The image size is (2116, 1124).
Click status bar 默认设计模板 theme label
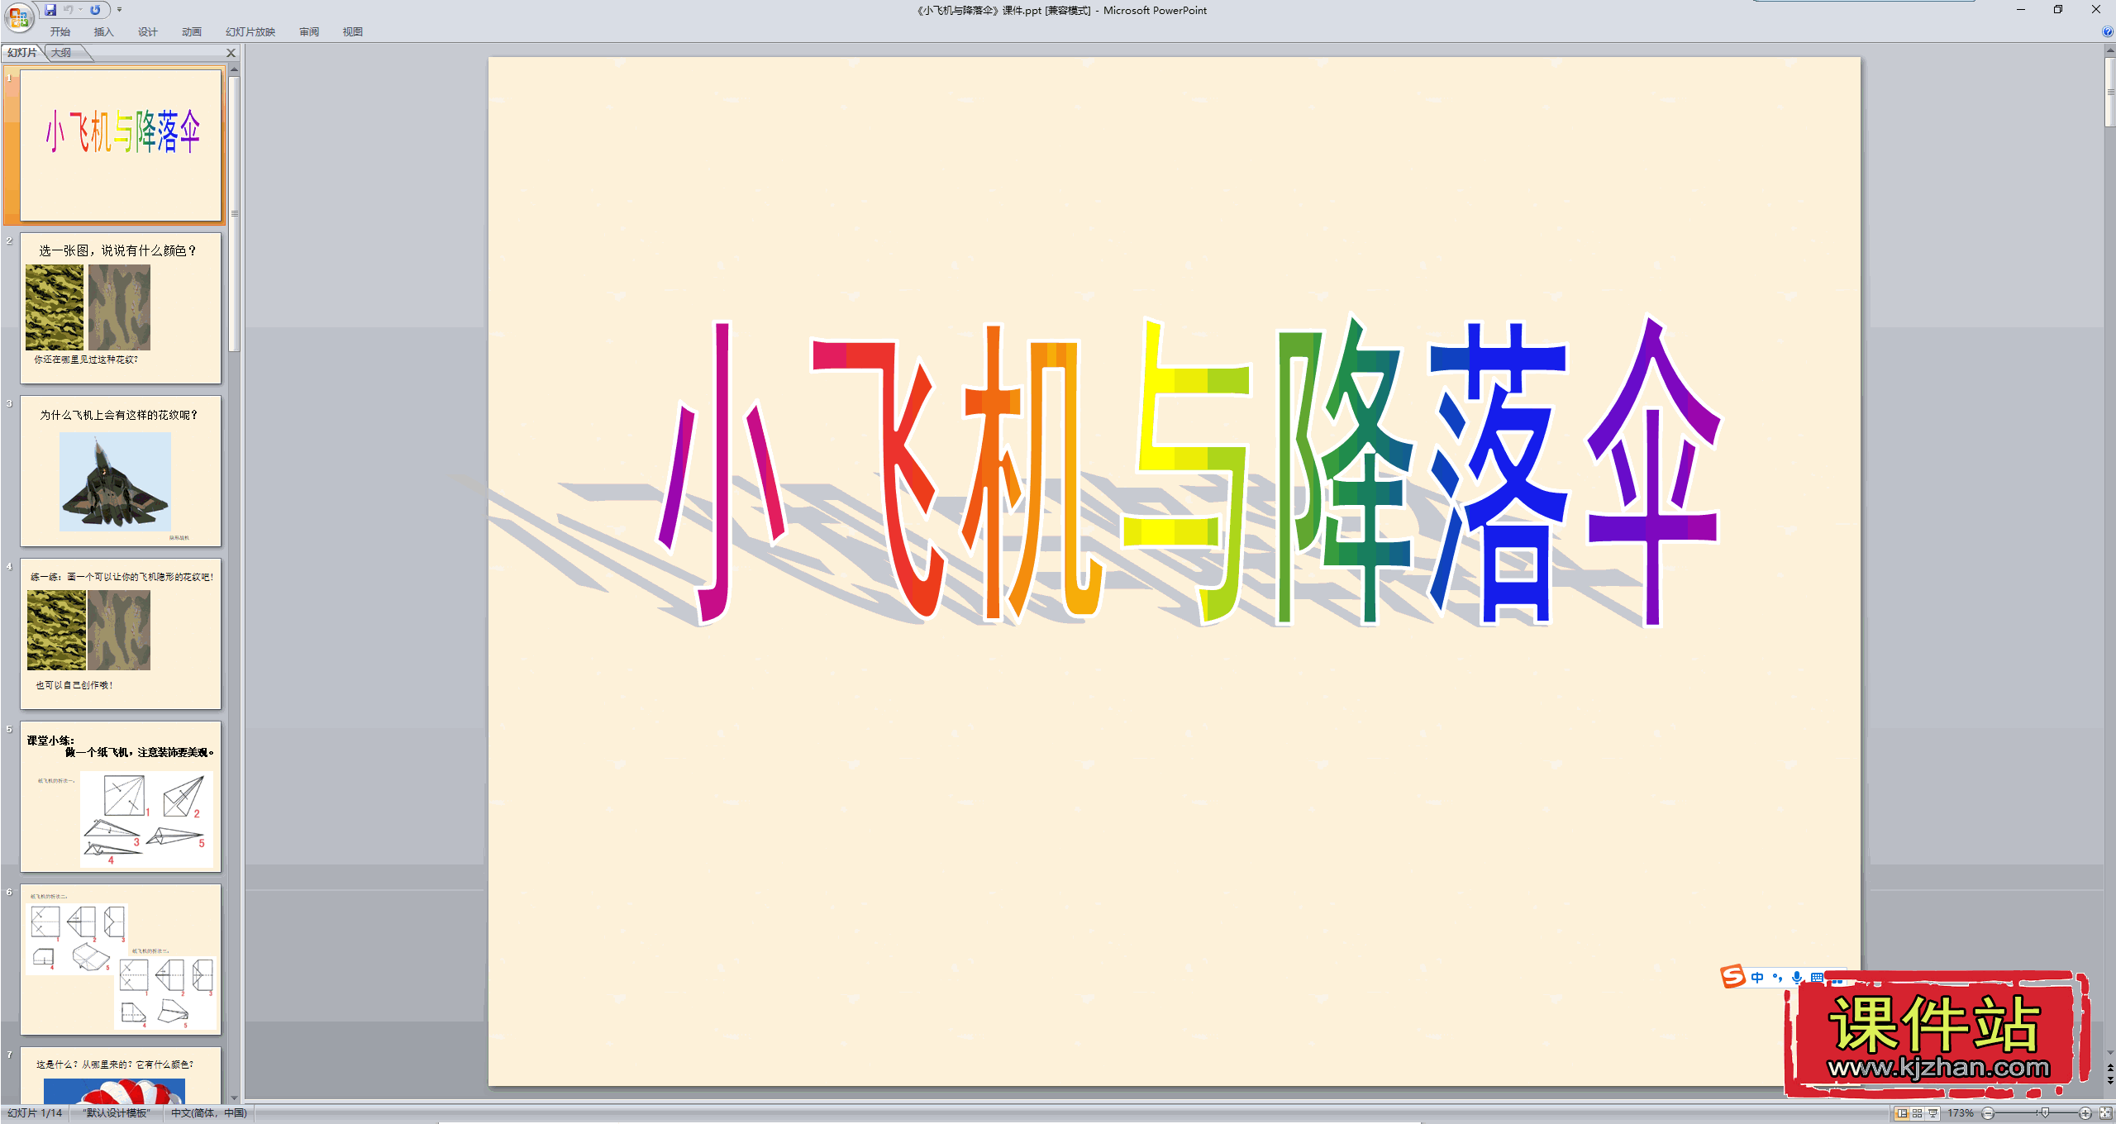tap(117, 1113)
